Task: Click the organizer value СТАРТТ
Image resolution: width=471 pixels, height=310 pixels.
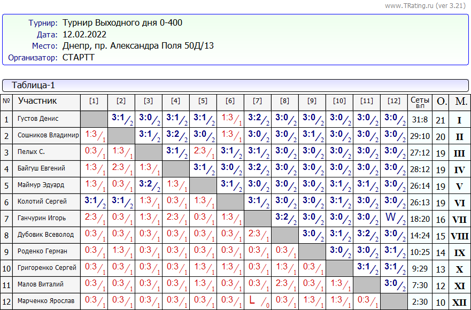Action: (79, 57)
